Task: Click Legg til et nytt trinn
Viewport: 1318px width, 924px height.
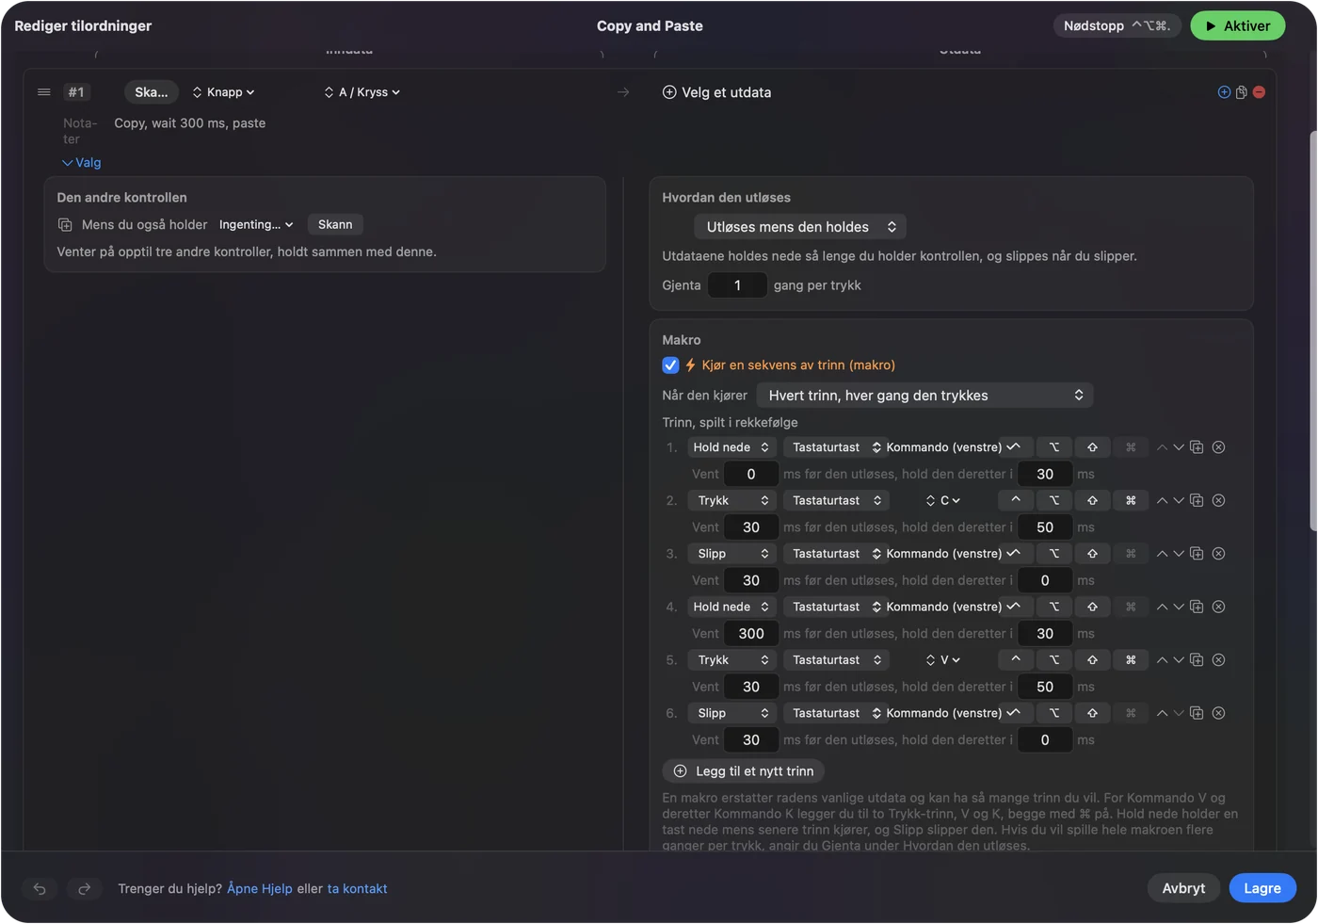Action: pyautogui.click(x=743, y=771)
